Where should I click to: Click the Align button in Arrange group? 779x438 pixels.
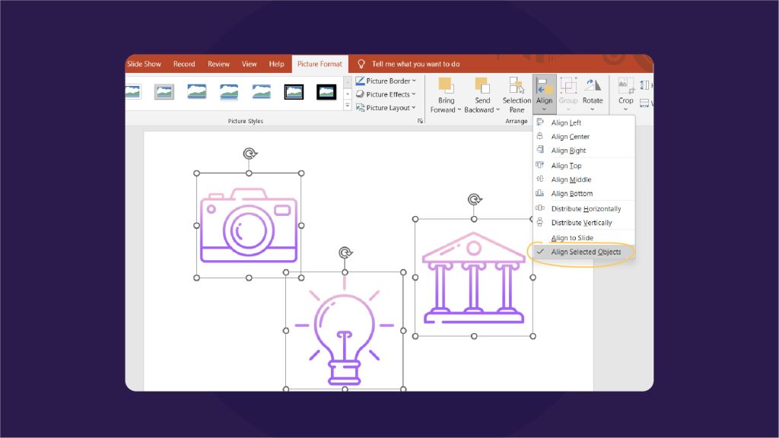coord(544,94)
